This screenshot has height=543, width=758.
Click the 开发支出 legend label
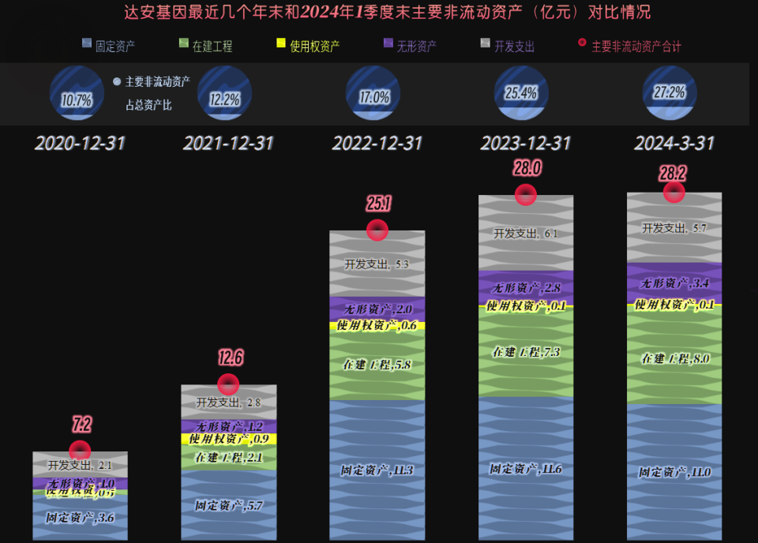click(514, 47)
